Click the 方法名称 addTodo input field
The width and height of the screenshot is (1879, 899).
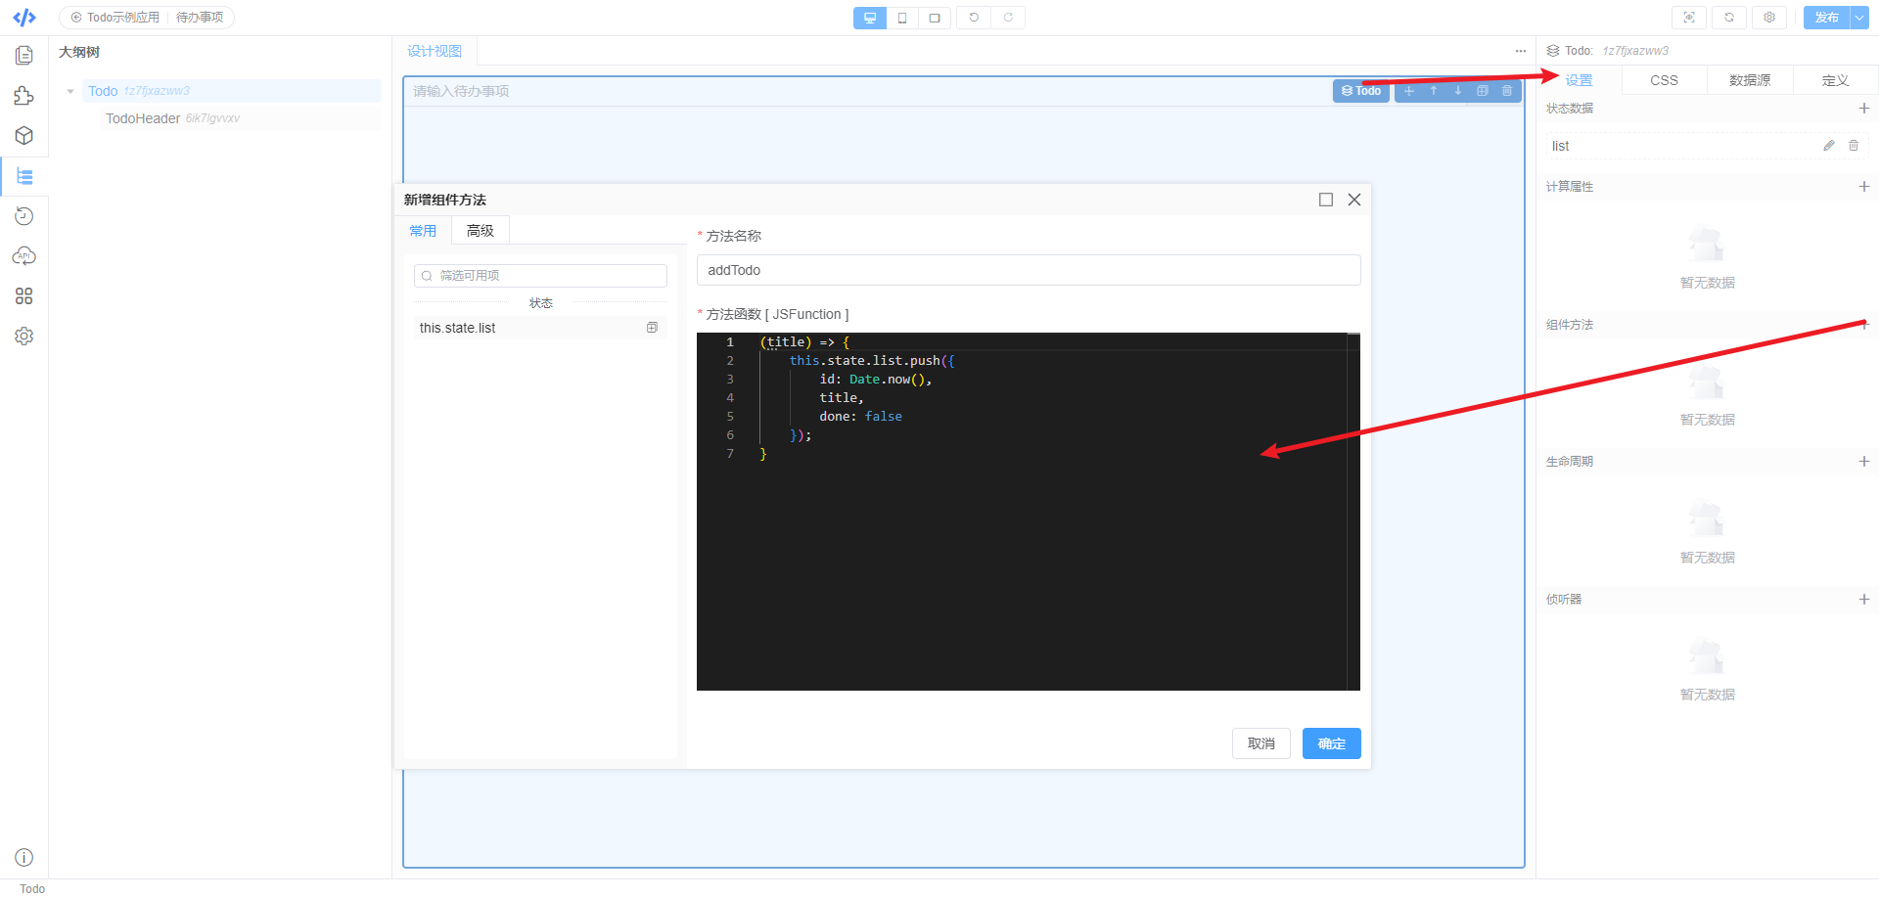(1029, 270)
